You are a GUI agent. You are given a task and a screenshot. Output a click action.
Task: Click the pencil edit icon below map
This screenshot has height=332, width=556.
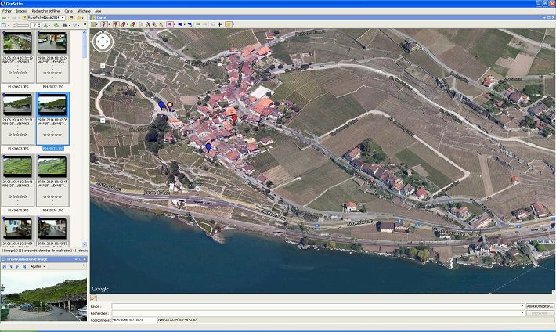click(x=94, y=298)
